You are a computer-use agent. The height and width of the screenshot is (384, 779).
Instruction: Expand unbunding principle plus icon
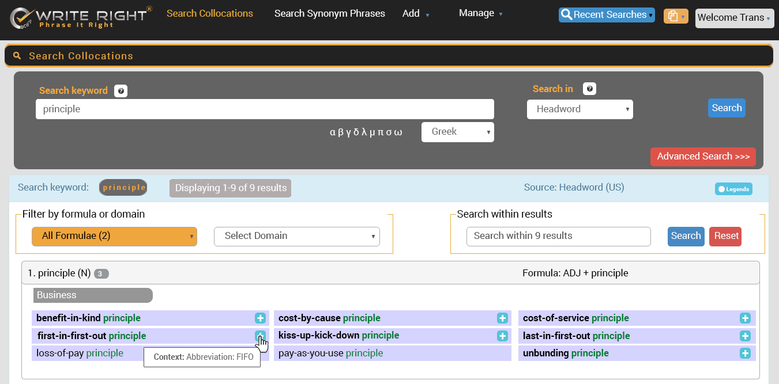745,353
